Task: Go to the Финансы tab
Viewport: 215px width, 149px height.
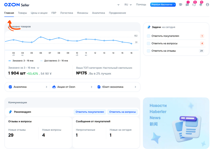Action: [82, 13]
